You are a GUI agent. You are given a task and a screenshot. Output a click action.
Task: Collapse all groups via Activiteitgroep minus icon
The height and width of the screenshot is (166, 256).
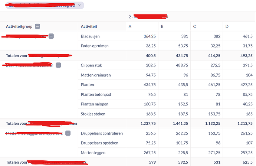37,26
